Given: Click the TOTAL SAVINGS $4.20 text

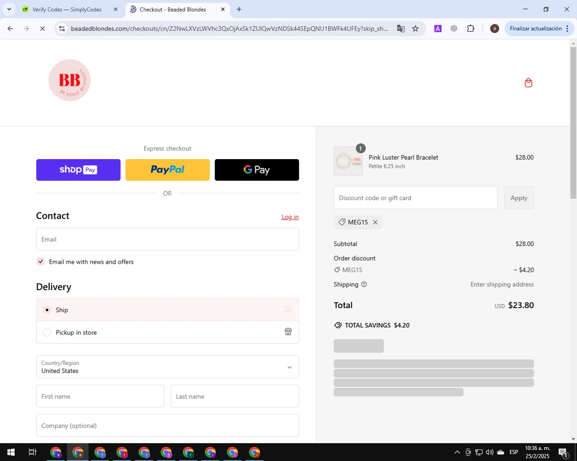Looking at the screenshot, I should (377, 325).
